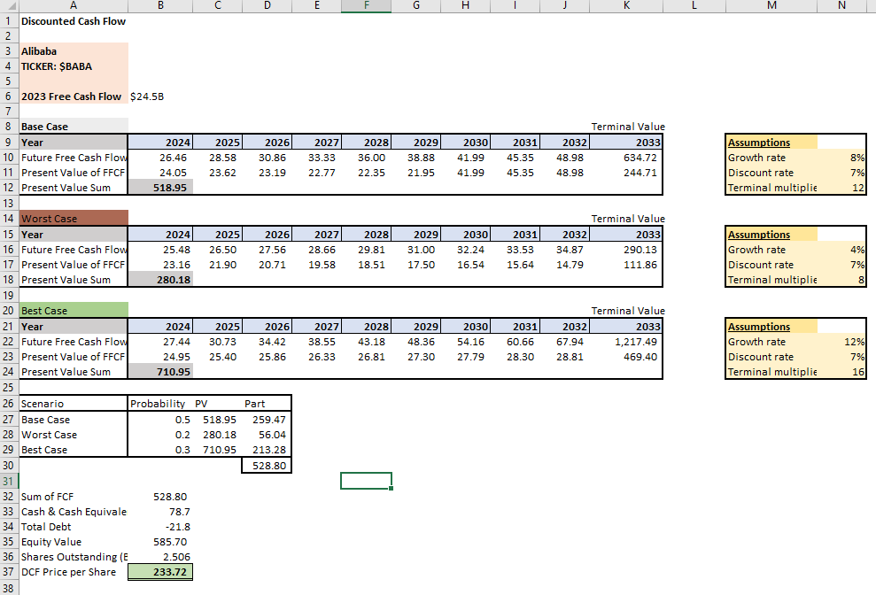Click the Equity Value 585.70 cell
This screenshot has height=595, width=876.
[x=161, y=542]
